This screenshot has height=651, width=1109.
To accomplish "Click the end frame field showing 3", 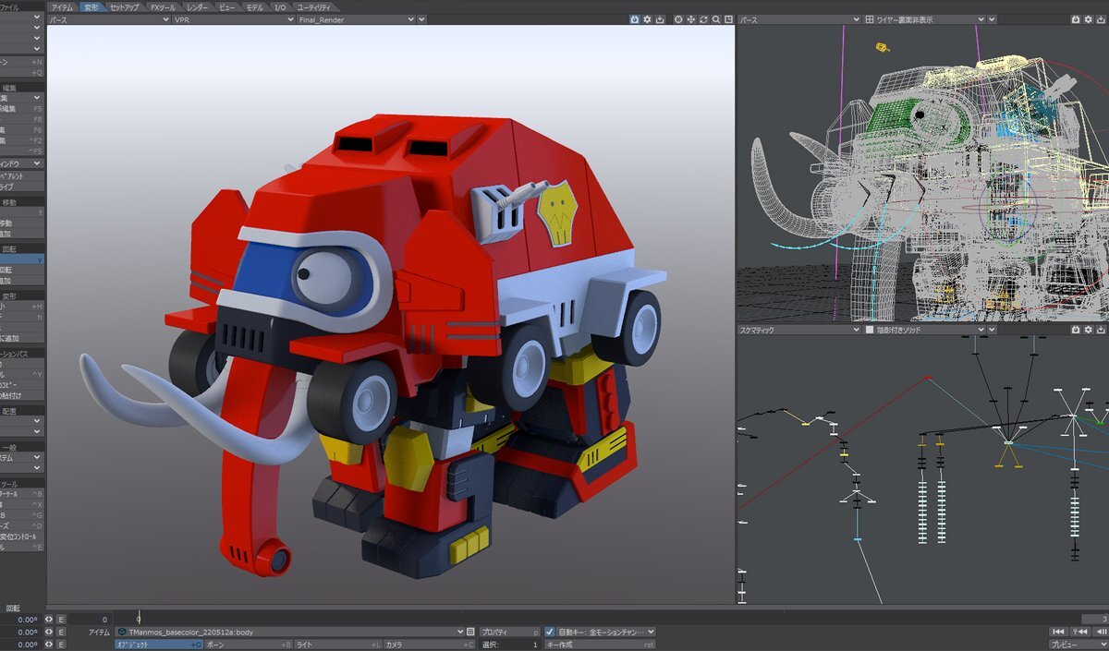I will coord(1093,619).
